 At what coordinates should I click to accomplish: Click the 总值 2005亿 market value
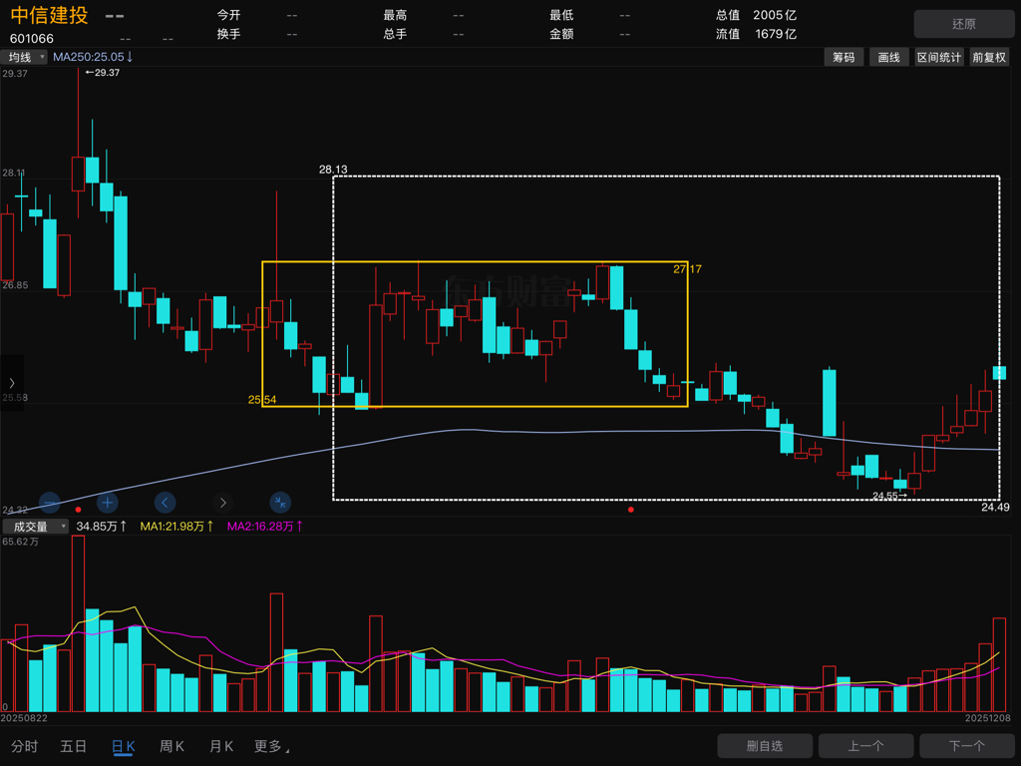tap(756, 15)
